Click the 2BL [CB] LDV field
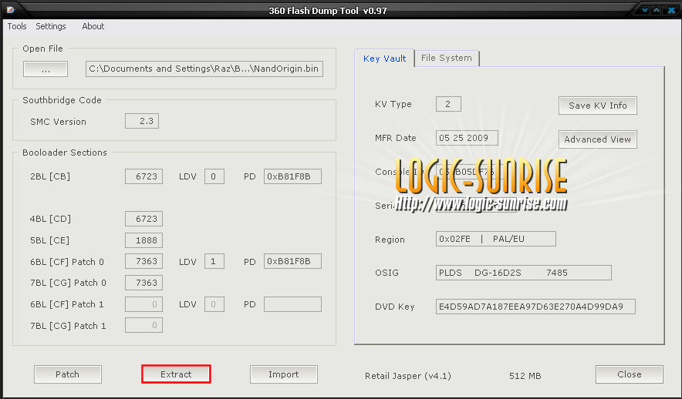Viewport: 682px width, 399px height. pyautogui.click(x=214, y=176)
